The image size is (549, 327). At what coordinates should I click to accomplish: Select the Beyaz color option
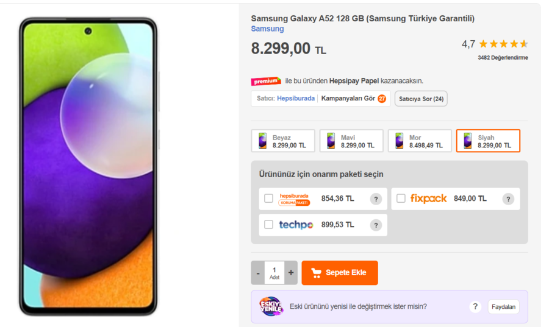tap(283, 141)
